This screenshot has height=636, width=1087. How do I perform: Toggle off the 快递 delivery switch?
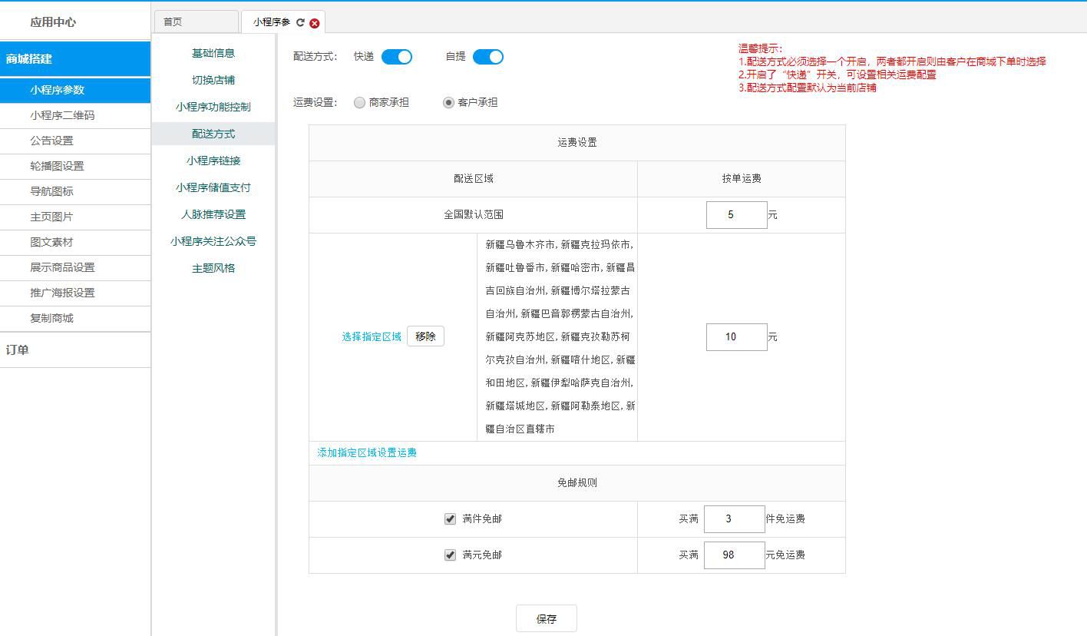pyautogui.click(x=397, y=56)
